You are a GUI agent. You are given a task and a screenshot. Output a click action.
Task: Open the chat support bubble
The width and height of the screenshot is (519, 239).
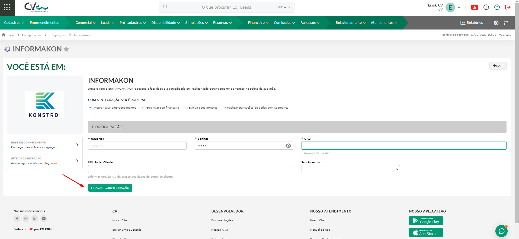click(501, 231)
